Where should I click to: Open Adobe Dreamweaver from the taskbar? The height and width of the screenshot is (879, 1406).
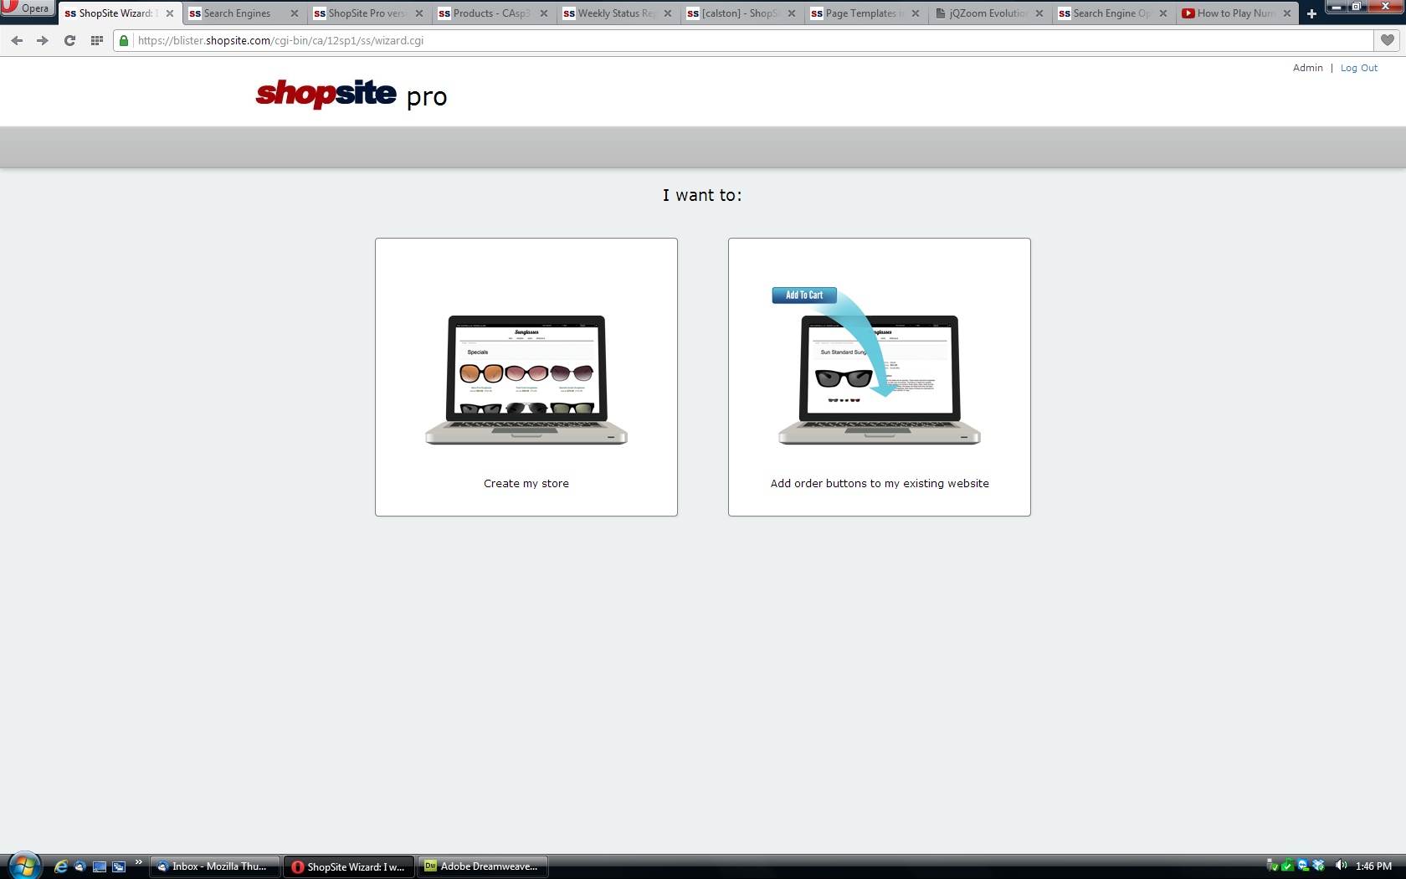point(482,866)
